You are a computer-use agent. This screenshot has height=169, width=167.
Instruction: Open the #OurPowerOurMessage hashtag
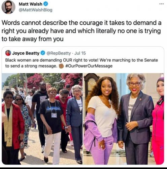coord(89,66)
